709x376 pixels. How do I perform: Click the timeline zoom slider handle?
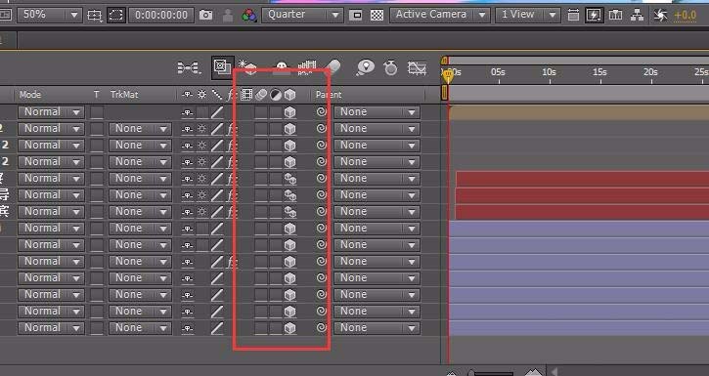[x=471, y=373]
